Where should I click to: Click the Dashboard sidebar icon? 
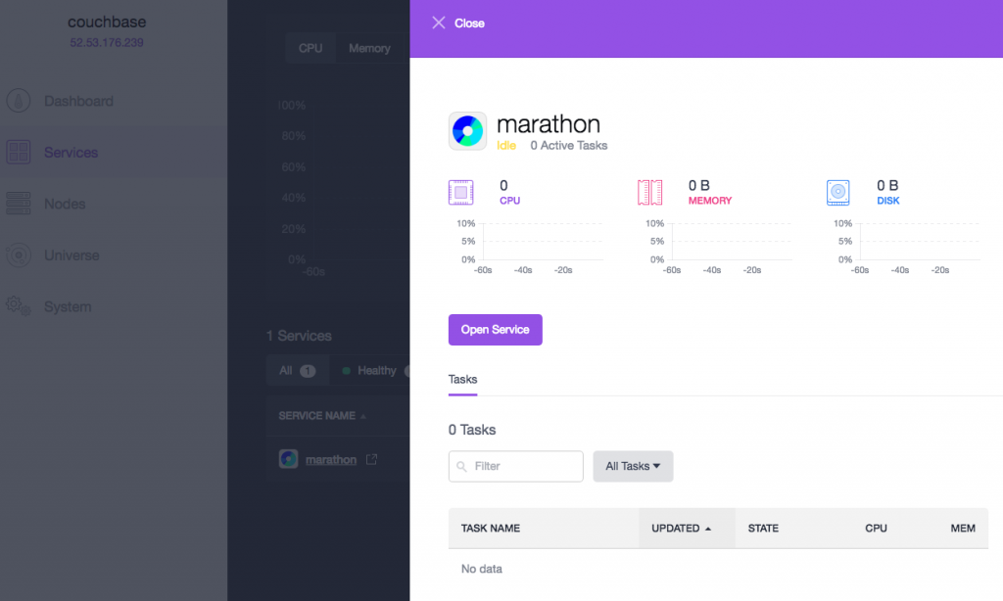click(x=19, y=101)
